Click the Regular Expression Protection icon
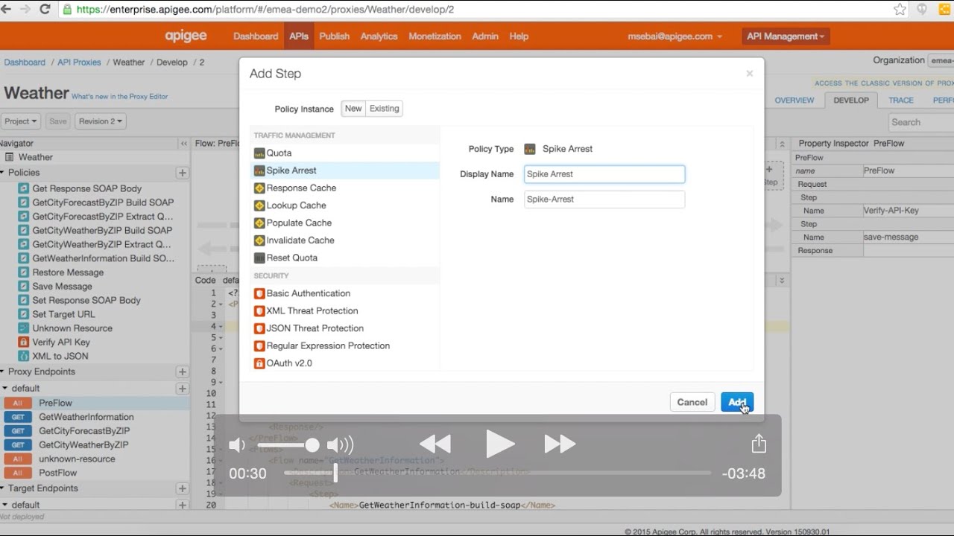This screenshot has width=954, height=536. (259, 346)
